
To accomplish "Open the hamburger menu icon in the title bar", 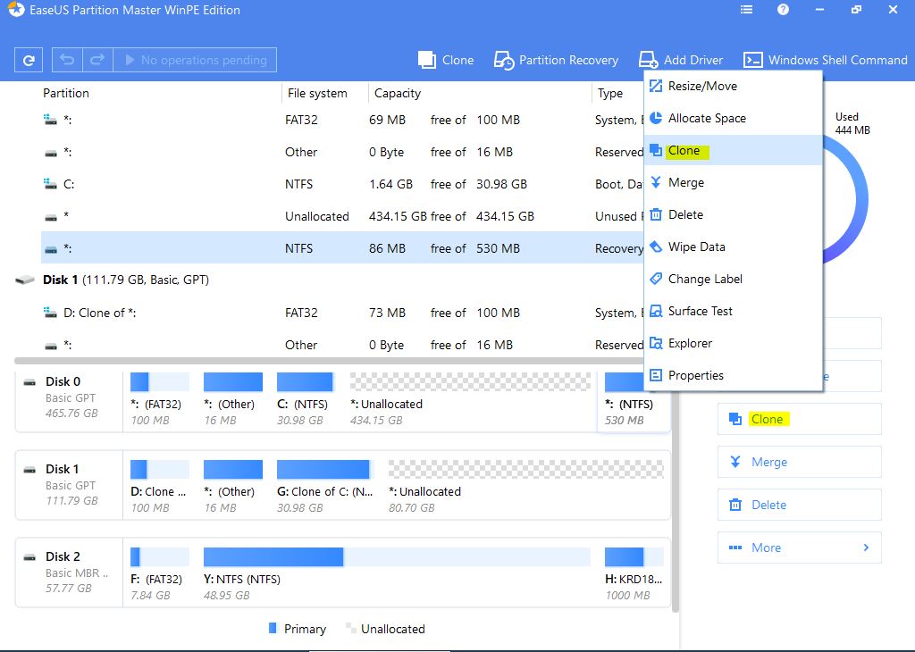I will [x=747, y=10].
